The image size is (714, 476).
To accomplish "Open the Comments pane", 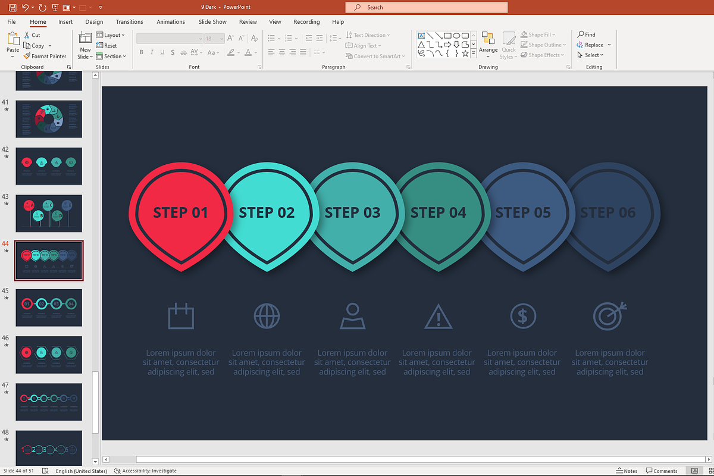I will [662, 471].
